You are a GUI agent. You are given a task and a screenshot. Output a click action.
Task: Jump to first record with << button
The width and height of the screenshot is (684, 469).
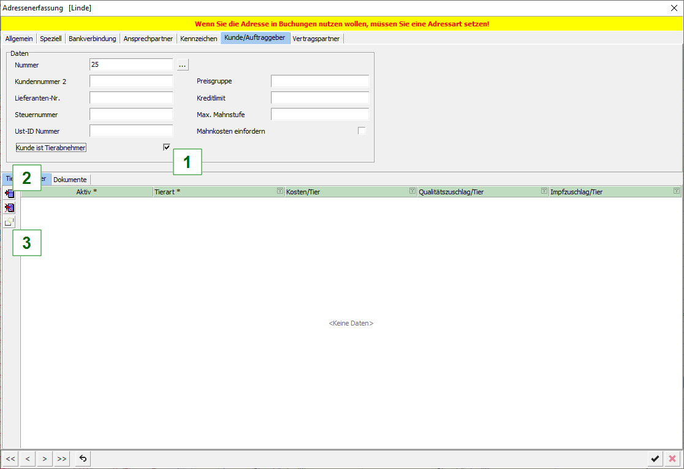[10, 458]
